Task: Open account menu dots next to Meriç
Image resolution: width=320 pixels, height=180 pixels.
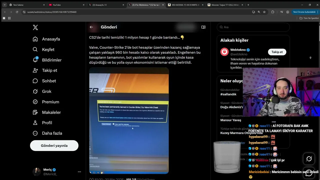Action: [x=79, y=172]
